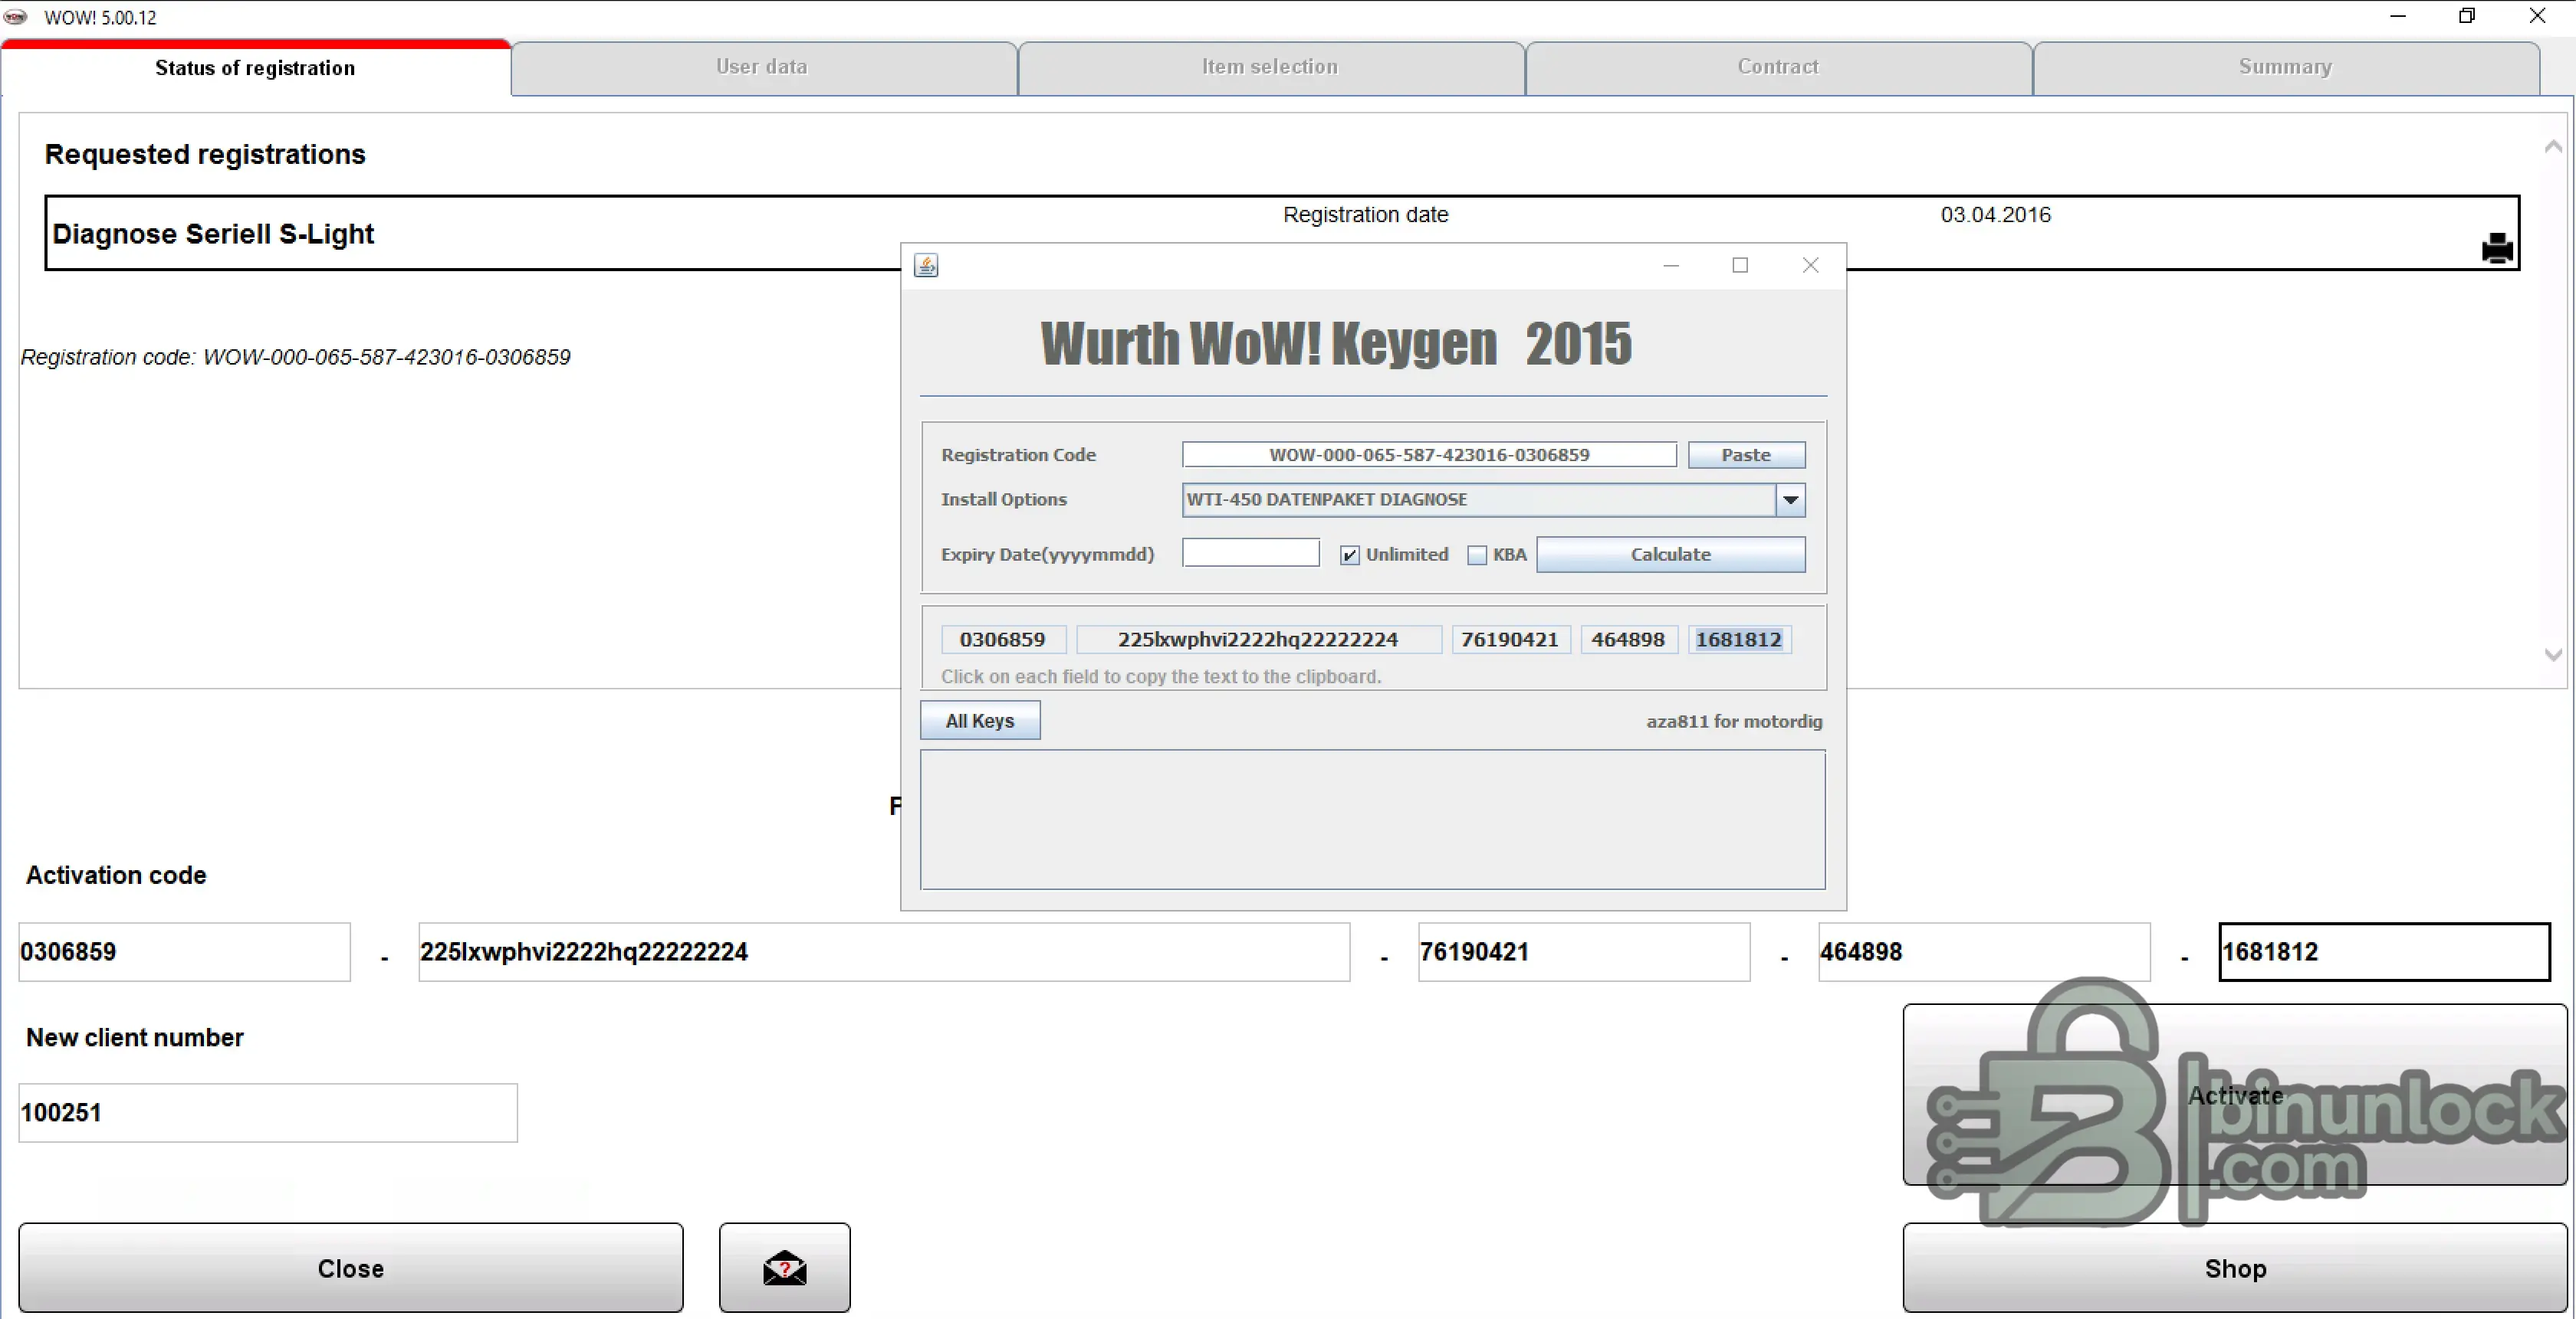Click the 'Wurth WoW! Keygen 2015' title
This screenshot has width=2576, height=1319.
1336,344
